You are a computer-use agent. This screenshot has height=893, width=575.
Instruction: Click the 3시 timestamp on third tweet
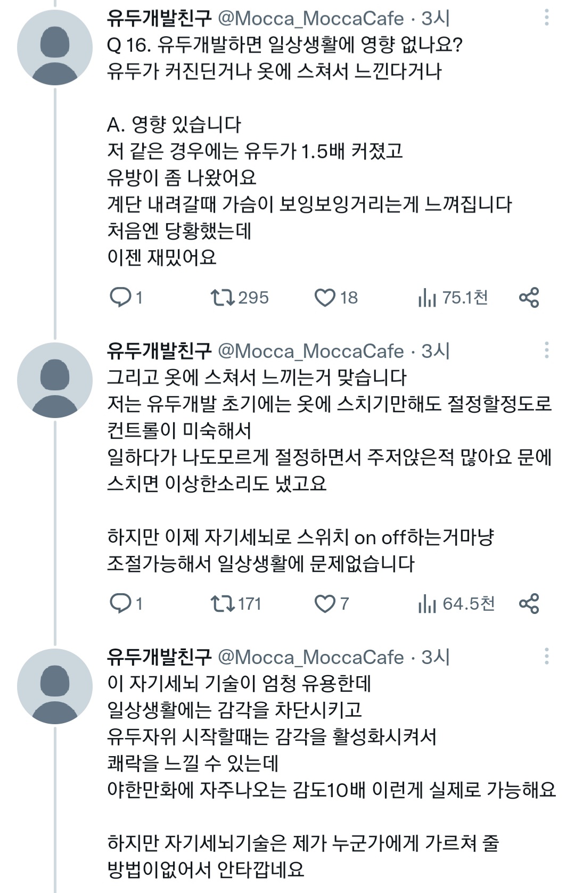(x=436, y=657)
